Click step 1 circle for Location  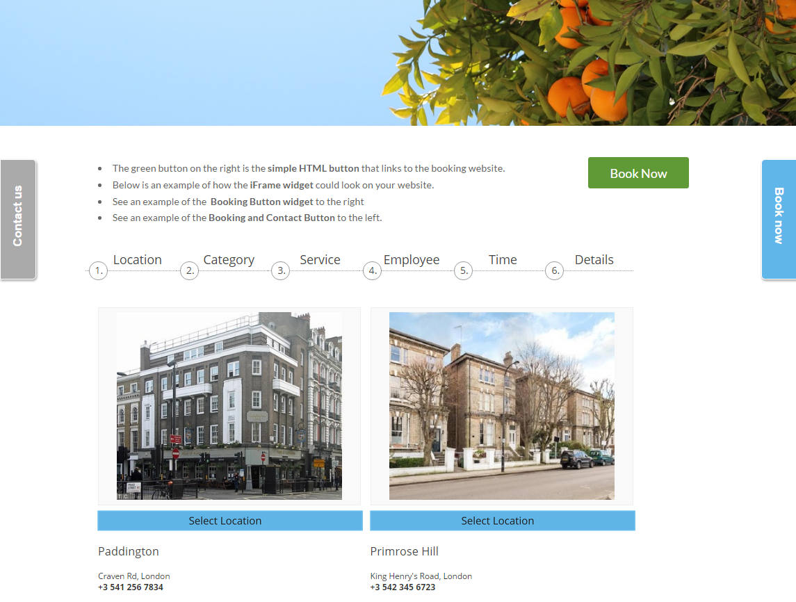[x=99, y=271]
